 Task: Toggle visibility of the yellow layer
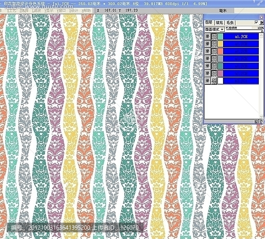click(x=208, y=44)
